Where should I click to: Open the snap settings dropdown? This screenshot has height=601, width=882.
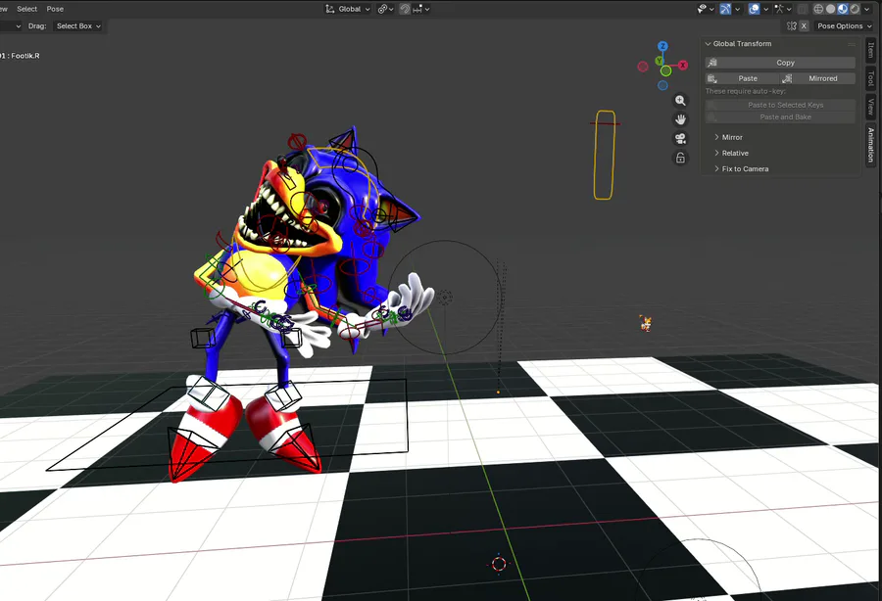pos(421,9)
